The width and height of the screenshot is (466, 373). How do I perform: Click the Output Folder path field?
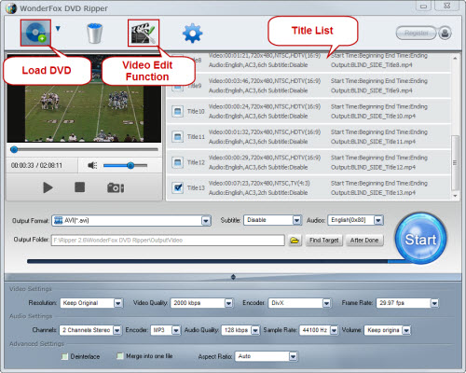[168, 240]
